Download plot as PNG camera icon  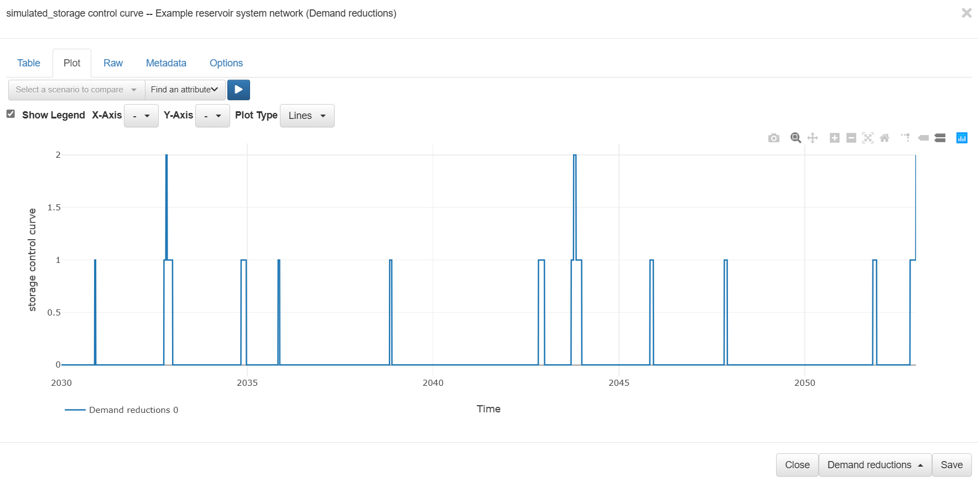coord(773,138)
